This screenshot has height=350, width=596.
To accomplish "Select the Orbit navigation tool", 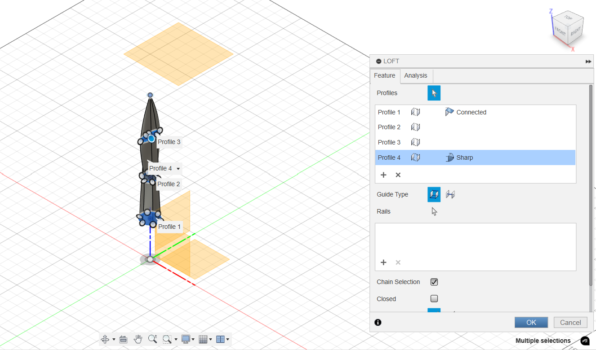I will click(x=105, y=339).
